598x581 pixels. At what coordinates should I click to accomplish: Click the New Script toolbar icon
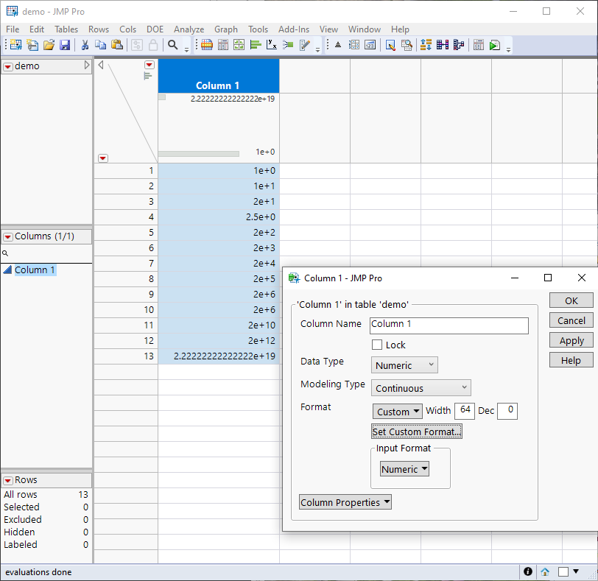point(32,45)
